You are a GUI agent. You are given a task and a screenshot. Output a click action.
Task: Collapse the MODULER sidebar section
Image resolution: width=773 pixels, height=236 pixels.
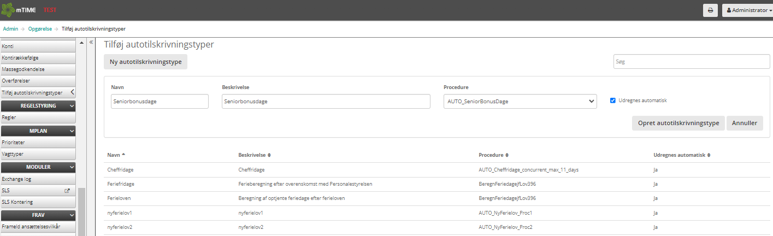(x=72, y=167)
